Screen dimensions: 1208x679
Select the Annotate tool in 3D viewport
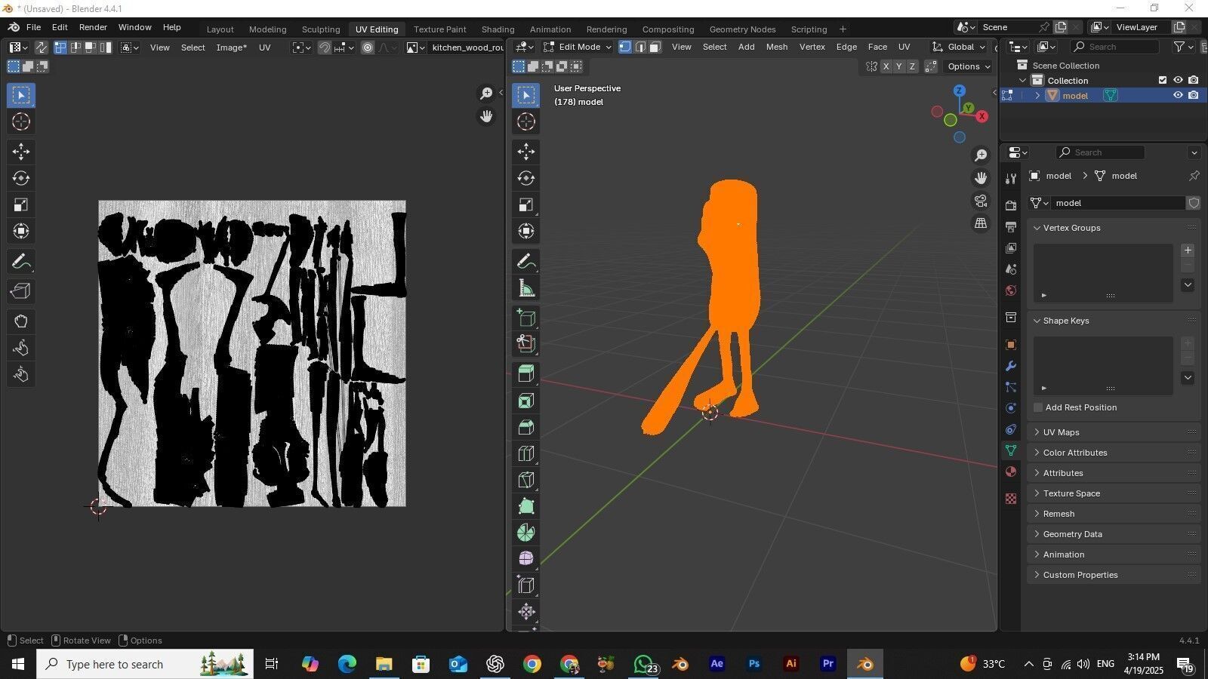pos(526,262)
